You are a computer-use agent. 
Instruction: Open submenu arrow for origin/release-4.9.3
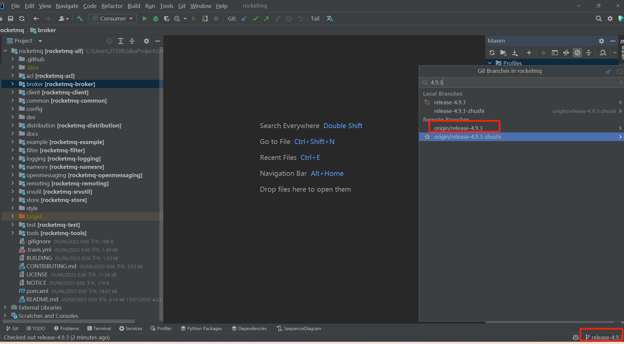point(620,128)
